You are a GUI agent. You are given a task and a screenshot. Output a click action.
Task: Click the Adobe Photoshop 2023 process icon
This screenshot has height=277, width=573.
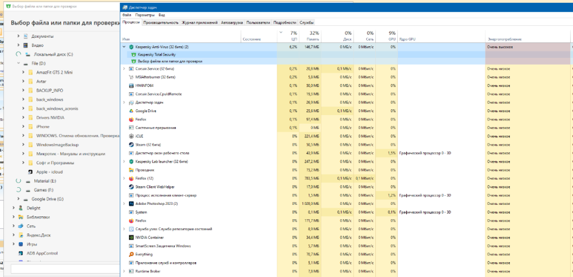[131, 203]
